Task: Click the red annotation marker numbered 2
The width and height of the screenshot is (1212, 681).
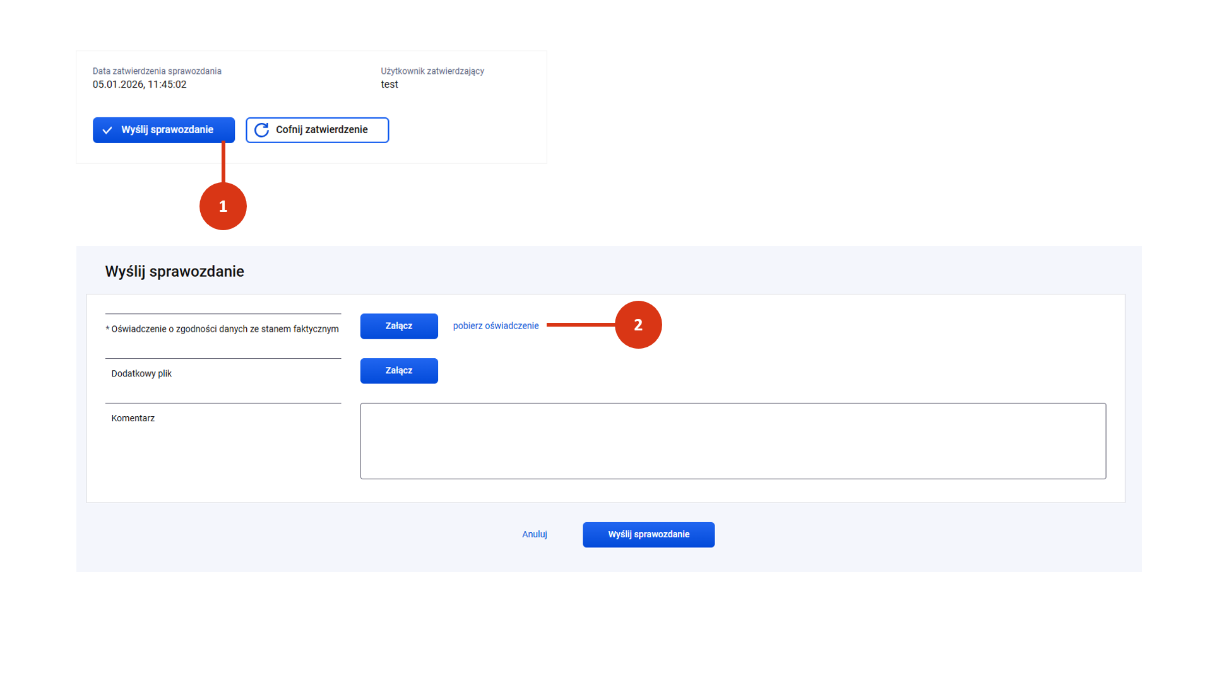Action: (x=638, y=325)
